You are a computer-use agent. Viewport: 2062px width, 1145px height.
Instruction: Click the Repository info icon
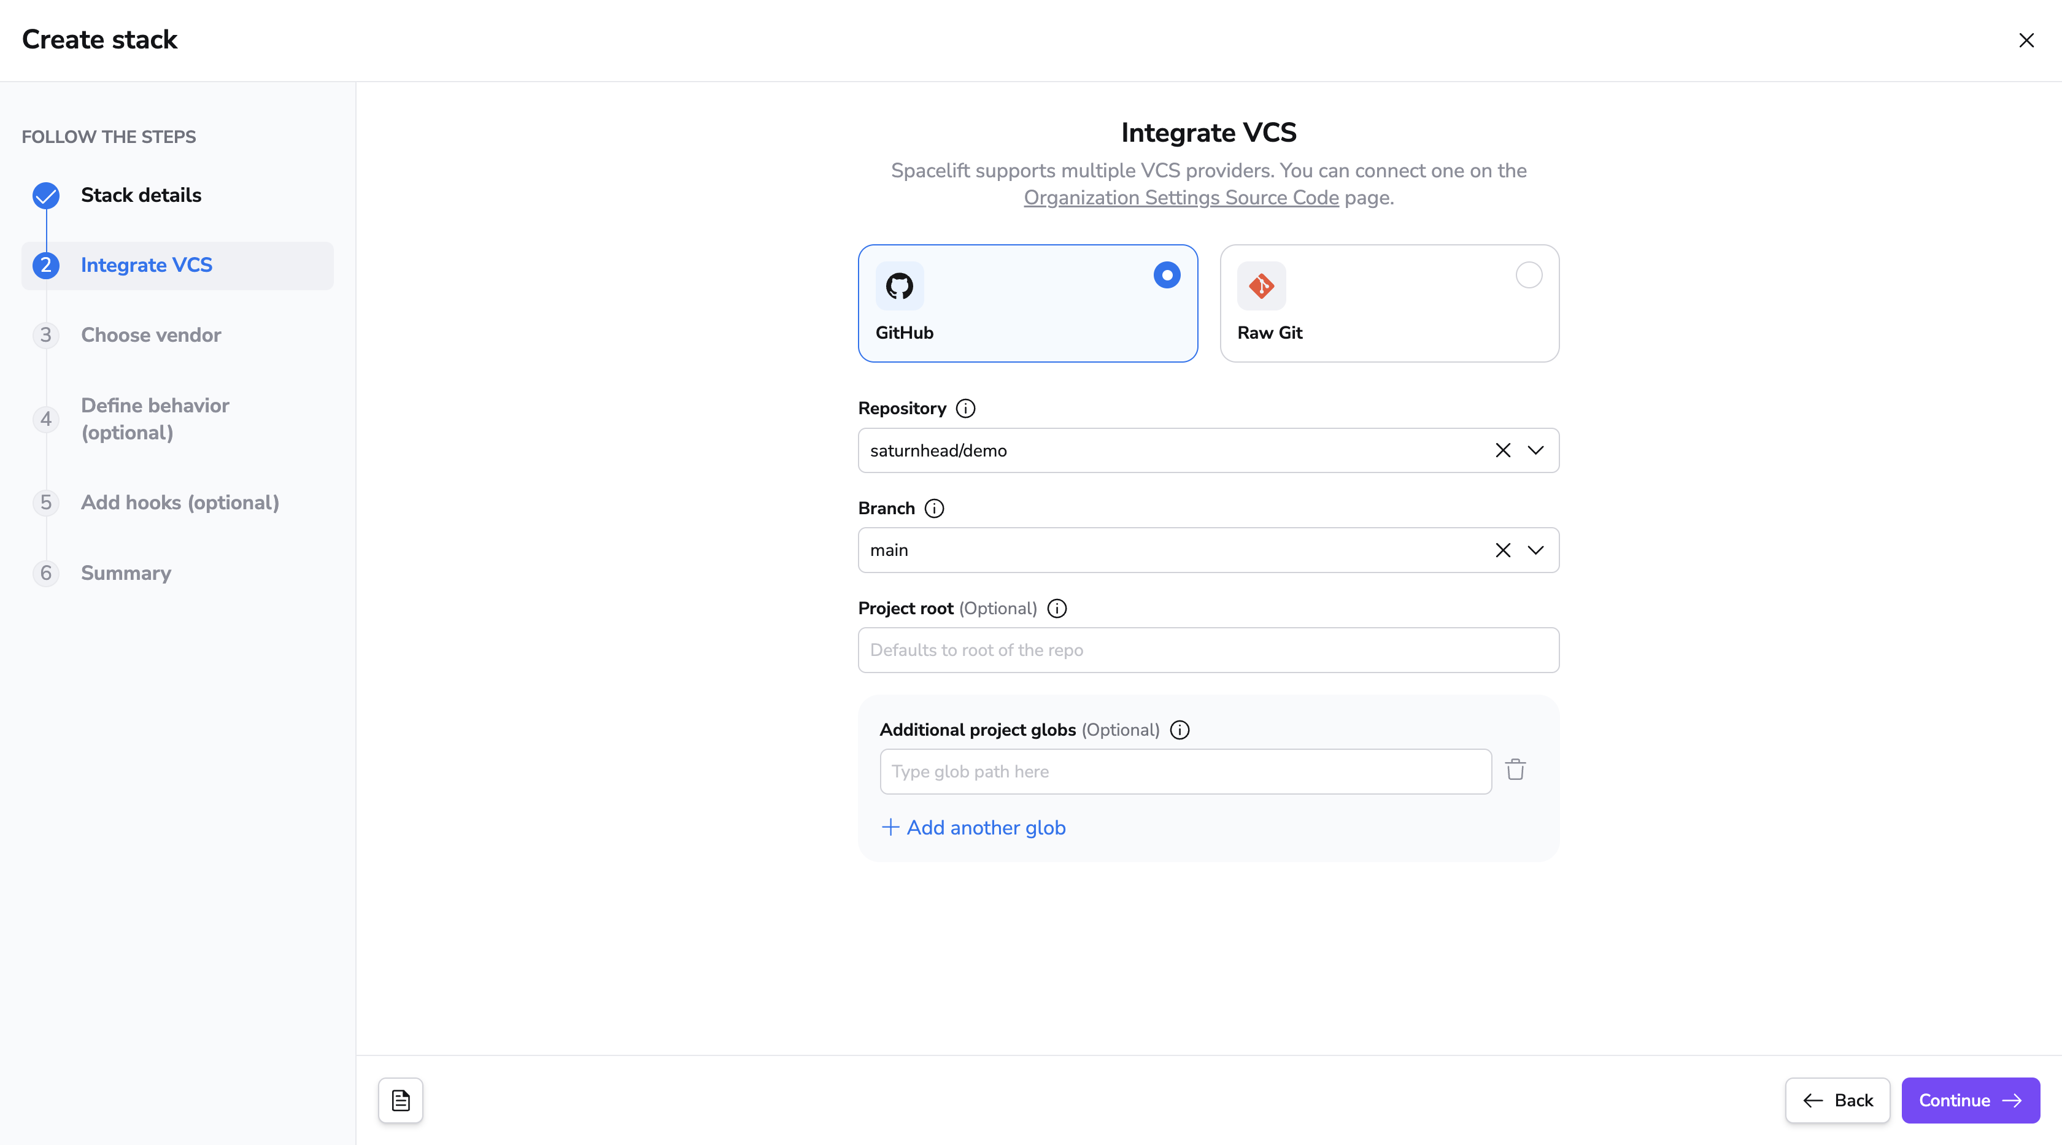coord(965,408)
